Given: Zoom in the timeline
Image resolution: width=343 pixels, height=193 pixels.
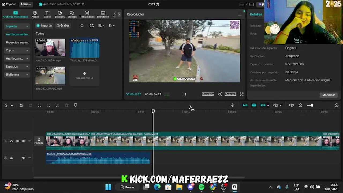Looking at the screenshot, I should coord(337,105).
